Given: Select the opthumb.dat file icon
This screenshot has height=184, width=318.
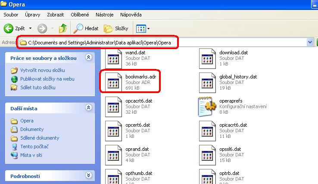Looking at the screenshot, I should tap(113, 177).
